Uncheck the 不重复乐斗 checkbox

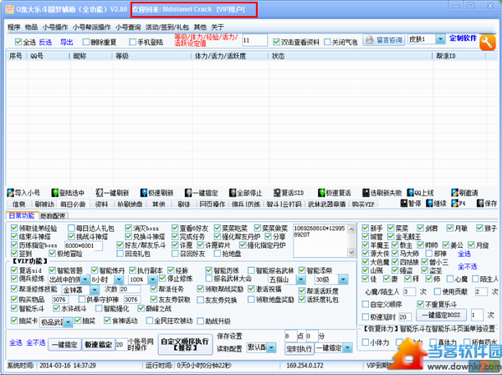tap(420, 304)
